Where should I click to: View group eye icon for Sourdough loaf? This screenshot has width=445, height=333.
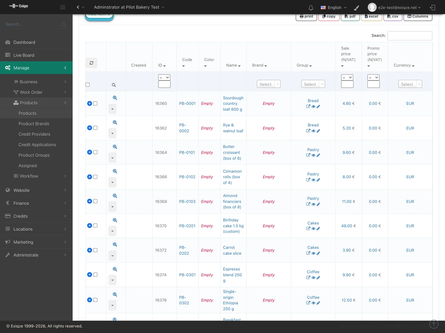(x=313, y=107)
